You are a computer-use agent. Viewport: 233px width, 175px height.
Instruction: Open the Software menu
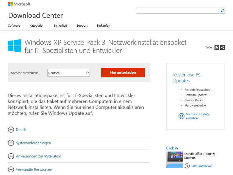tap(14, 25)
